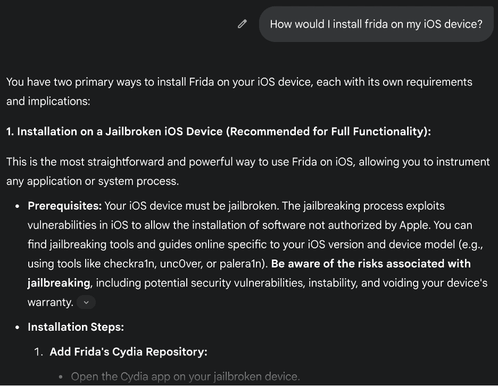
Task: Click the Add Frida's Cydia Repository step
Action: coord(129,352)
